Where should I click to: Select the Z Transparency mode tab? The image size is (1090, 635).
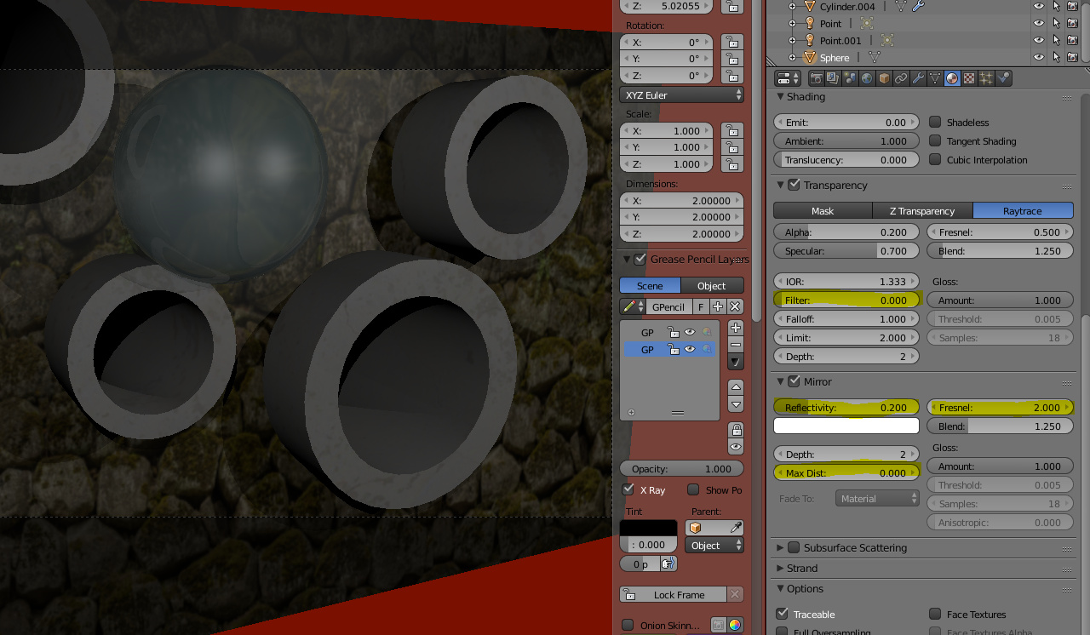click(x=922, y=210)
